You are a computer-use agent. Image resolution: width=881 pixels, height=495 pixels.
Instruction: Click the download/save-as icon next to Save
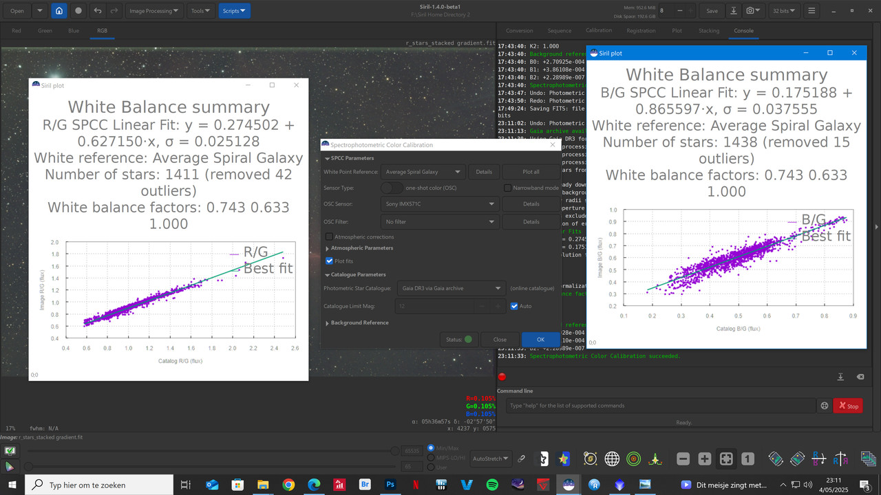pos(734,11)
